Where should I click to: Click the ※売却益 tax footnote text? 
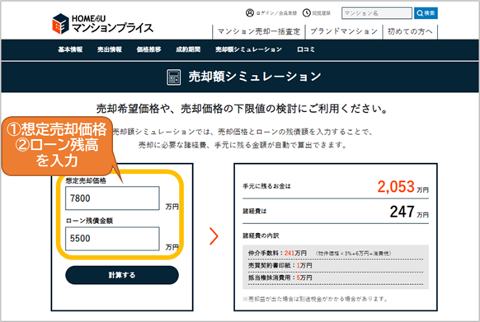pyautogui.click(x=315, y=299)
